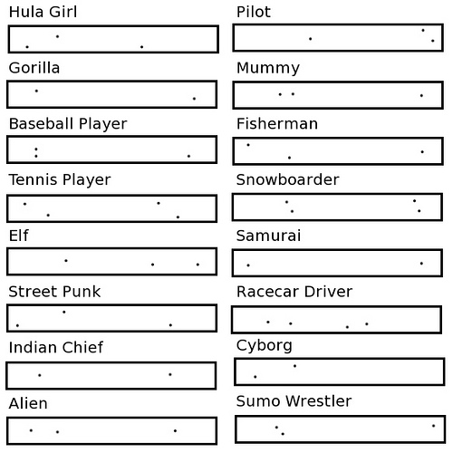Select the Gorilla box
453x453 pixels.
click(112, 94)
